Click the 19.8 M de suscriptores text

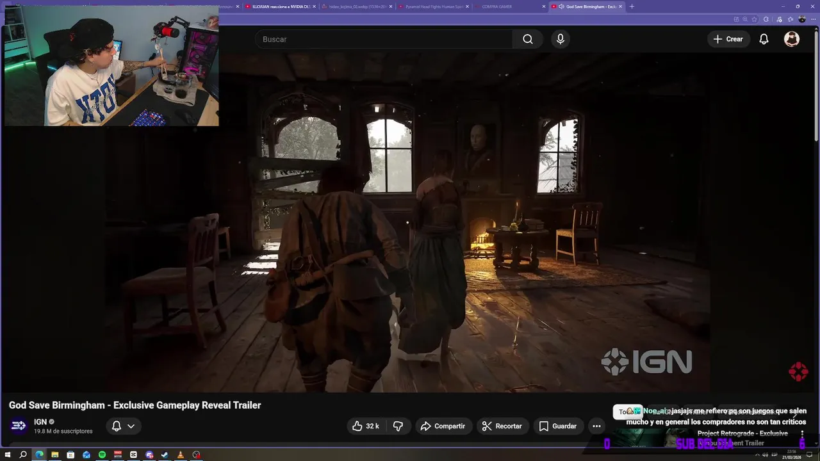63,432
